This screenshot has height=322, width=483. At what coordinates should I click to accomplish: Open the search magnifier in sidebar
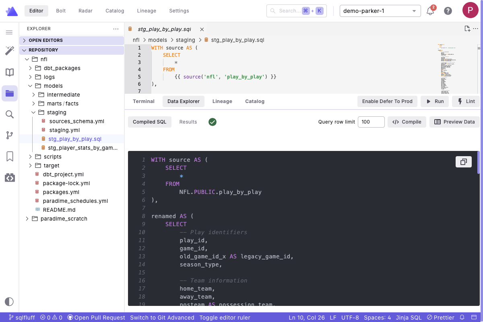pyautogui.click(x=9, y=114)
